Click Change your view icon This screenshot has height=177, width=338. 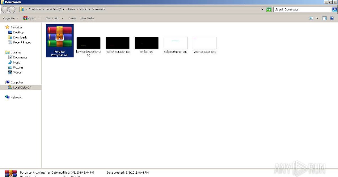[x=311, y=18]
